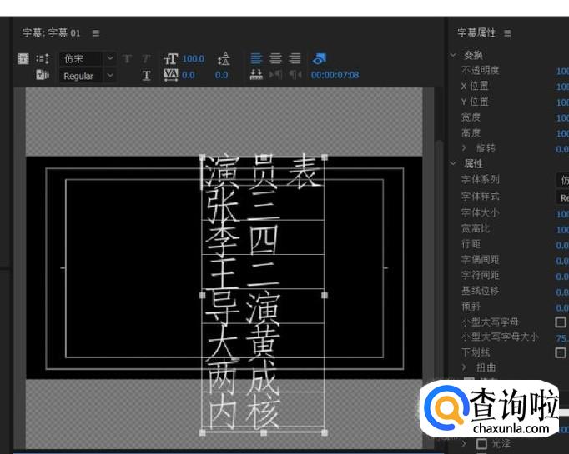Image resolution: width=569 pixels, height=454 pixels.
Task: Click the 字体大小 value
Action: coord(562,214)
